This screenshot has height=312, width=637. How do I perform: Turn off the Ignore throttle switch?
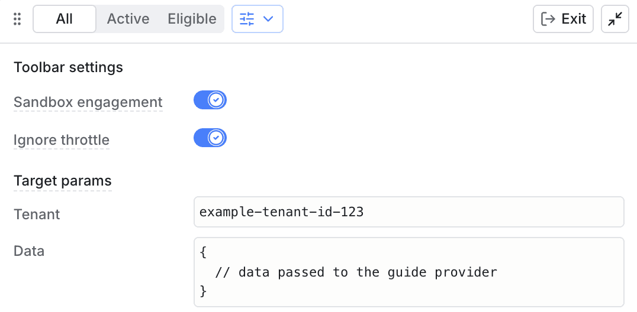[x=210, y=138]
